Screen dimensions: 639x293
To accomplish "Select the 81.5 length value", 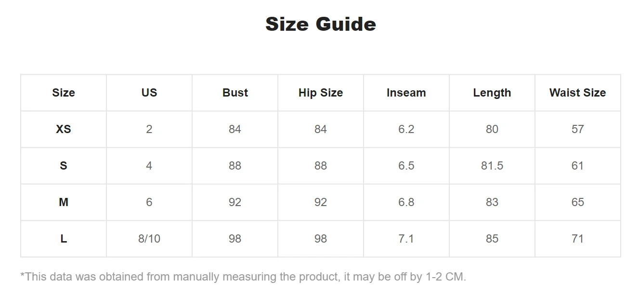I will coord(492,166).
